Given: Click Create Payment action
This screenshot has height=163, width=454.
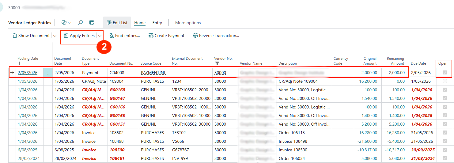Looking at the screenshot, I should pos(166,36).
